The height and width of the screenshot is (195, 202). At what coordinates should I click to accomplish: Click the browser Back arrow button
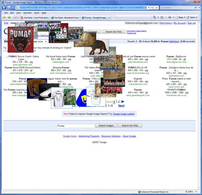point(4,8)
